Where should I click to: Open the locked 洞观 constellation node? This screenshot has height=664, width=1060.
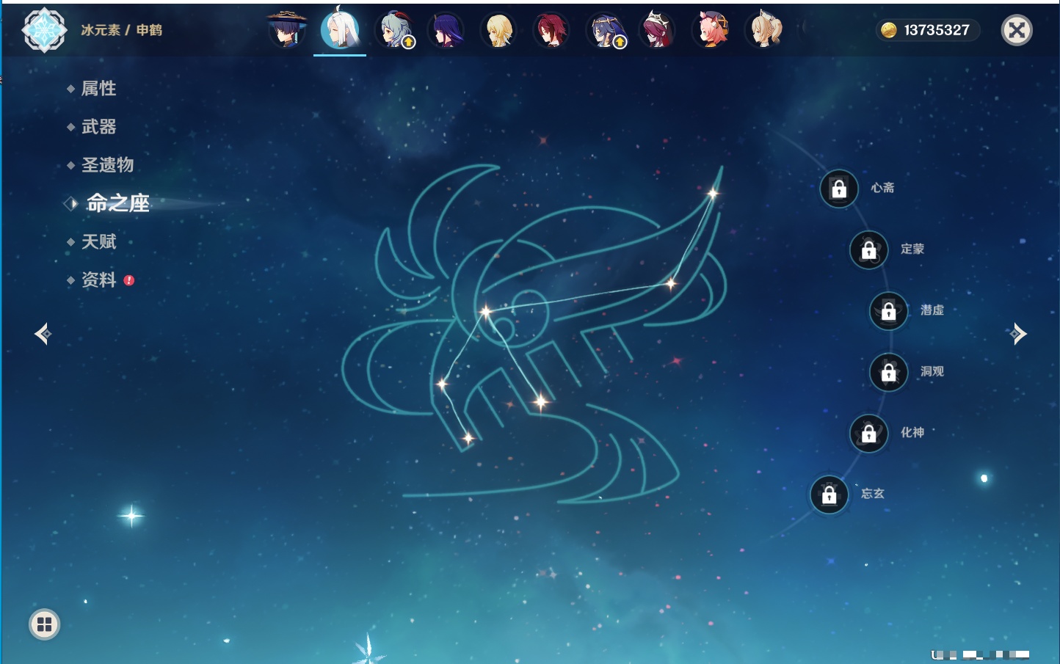pyautogui.click(x=889, y=373)
